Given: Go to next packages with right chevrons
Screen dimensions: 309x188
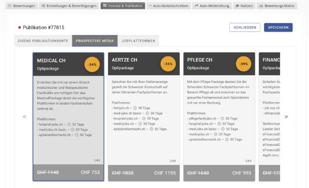Looking at the screenshot, I should coord(286,117).
